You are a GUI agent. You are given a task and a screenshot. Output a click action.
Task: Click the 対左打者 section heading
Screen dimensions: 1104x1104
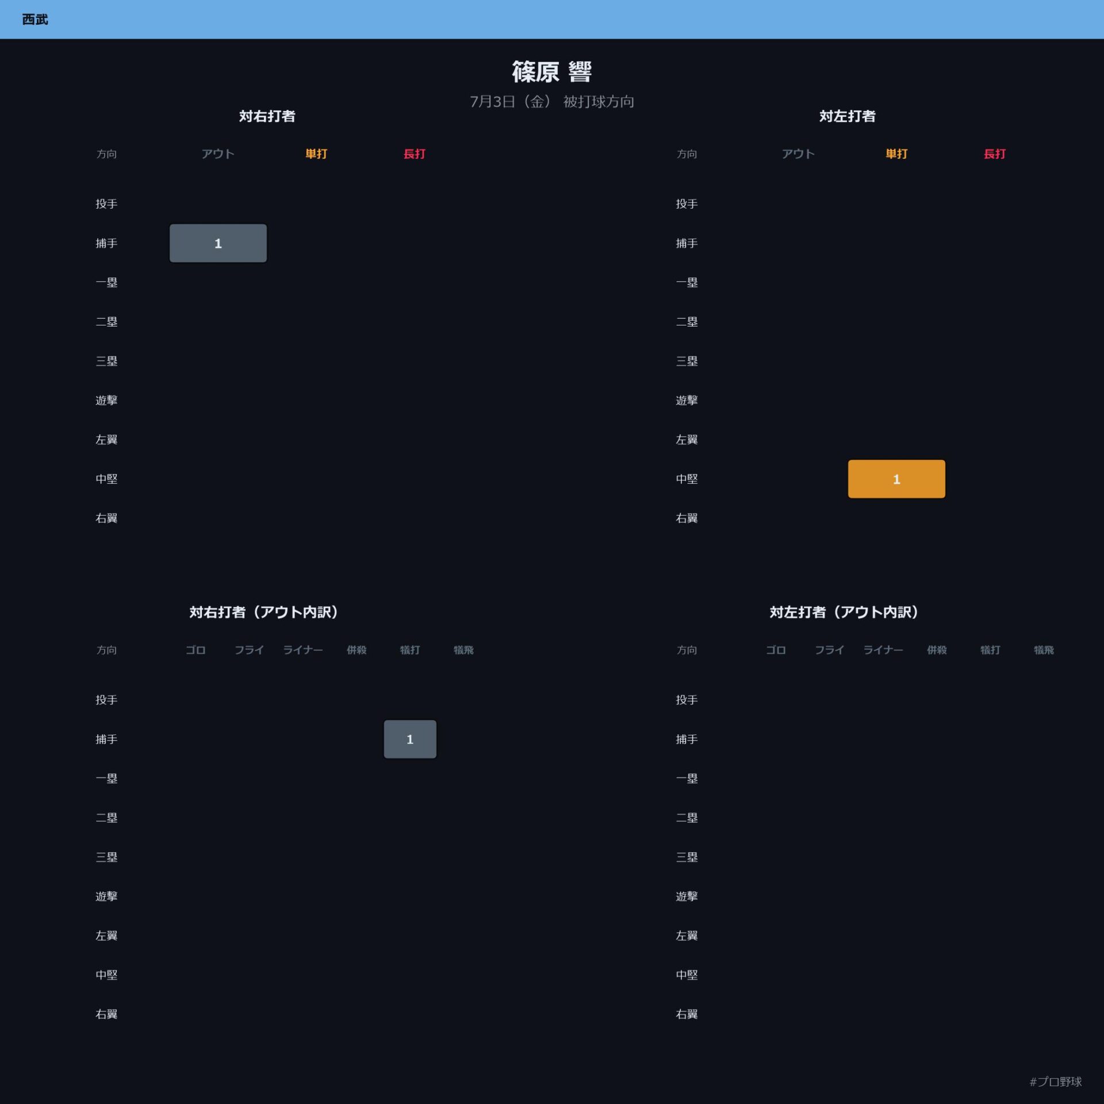point(848,116)
